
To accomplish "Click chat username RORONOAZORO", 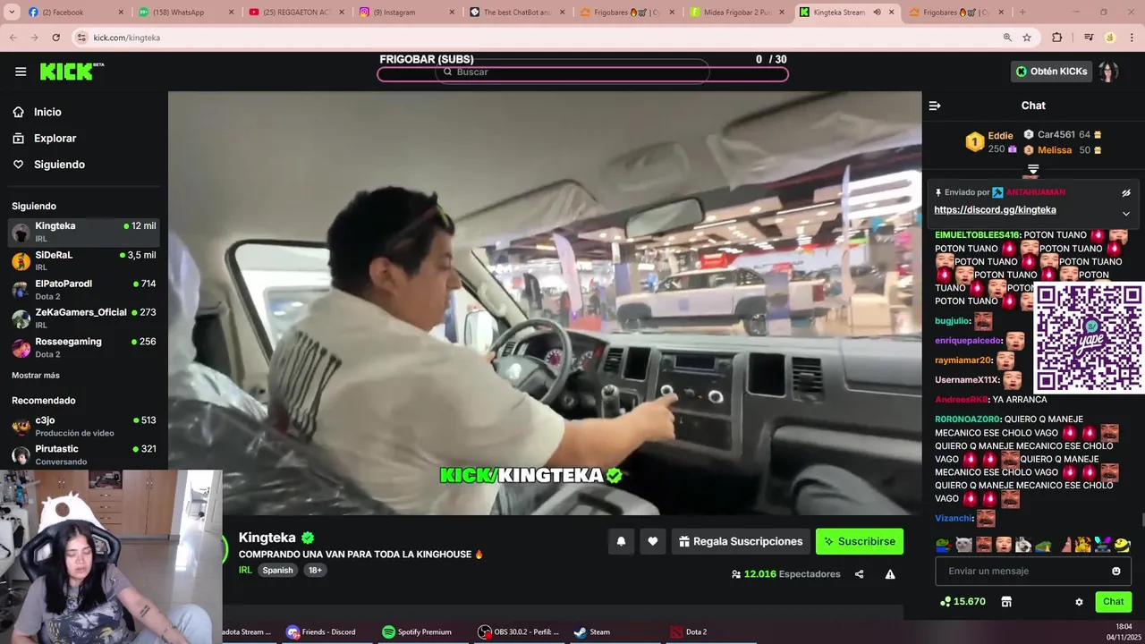I will tap(967, 419).
